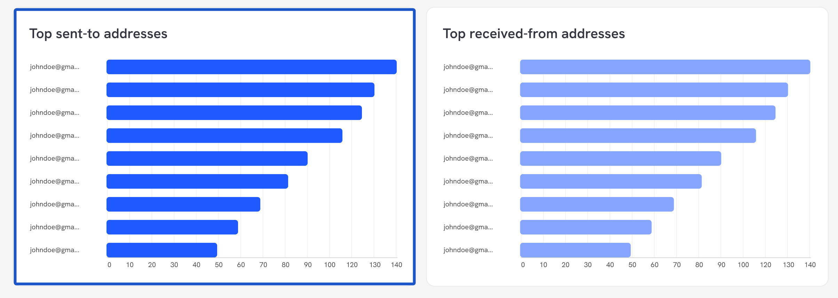Click the shortest bar in the received-from chart
Image resolution: width=838 pixels, height=298 pixels.
pyautogui.click(x=575, y=250)
